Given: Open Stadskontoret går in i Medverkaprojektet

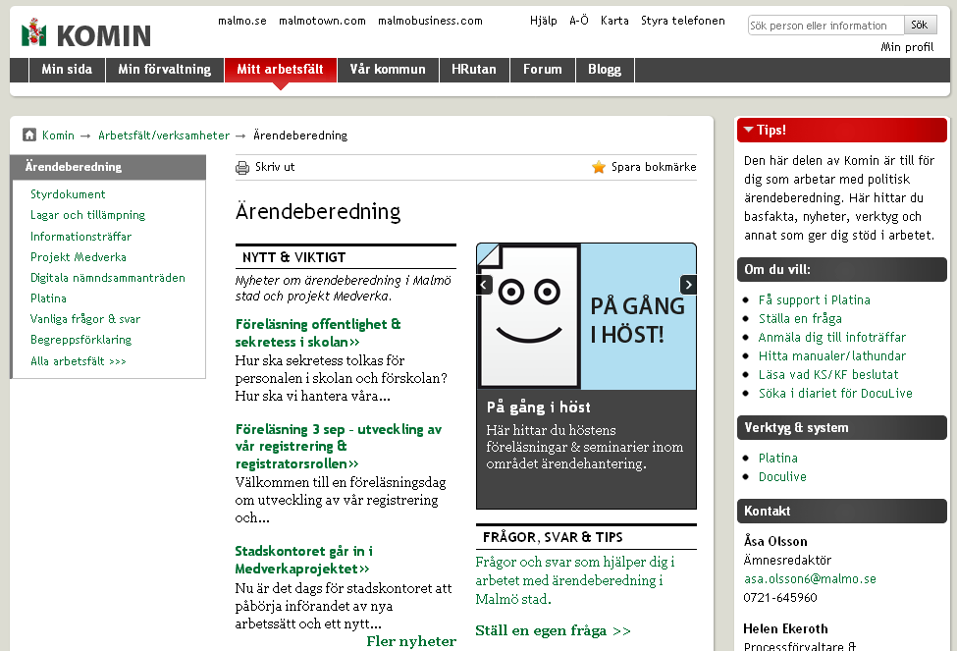Looking at the screenshot, I should [303, 560].
